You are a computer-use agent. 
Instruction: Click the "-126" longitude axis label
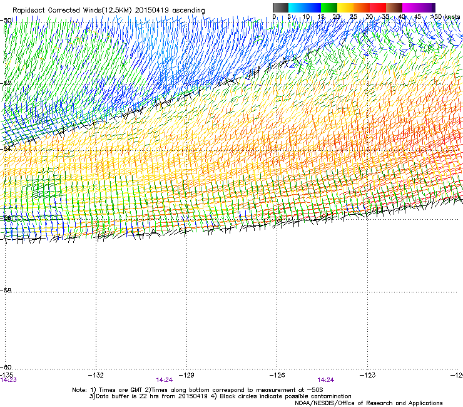point(277,375)
